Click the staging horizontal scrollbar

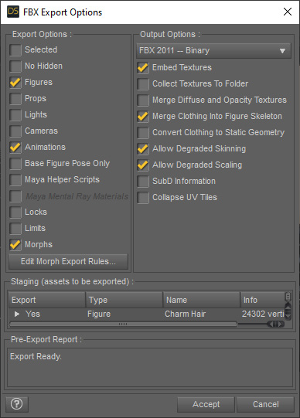coord(123,325)
